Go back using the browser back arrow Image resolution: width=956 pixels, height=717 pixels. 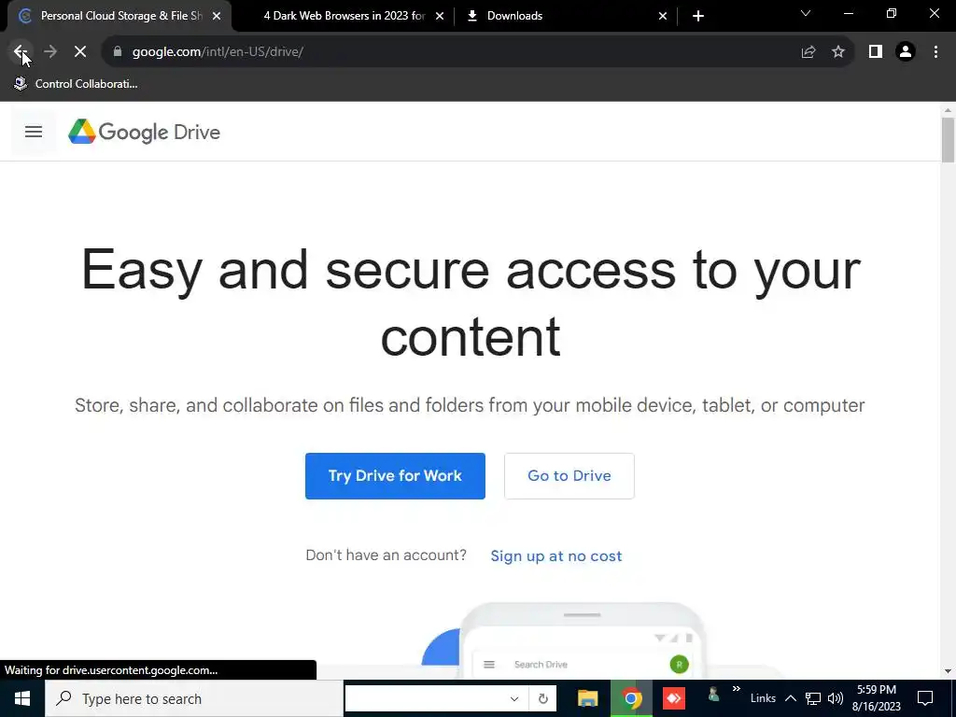[x=21, y=52]
